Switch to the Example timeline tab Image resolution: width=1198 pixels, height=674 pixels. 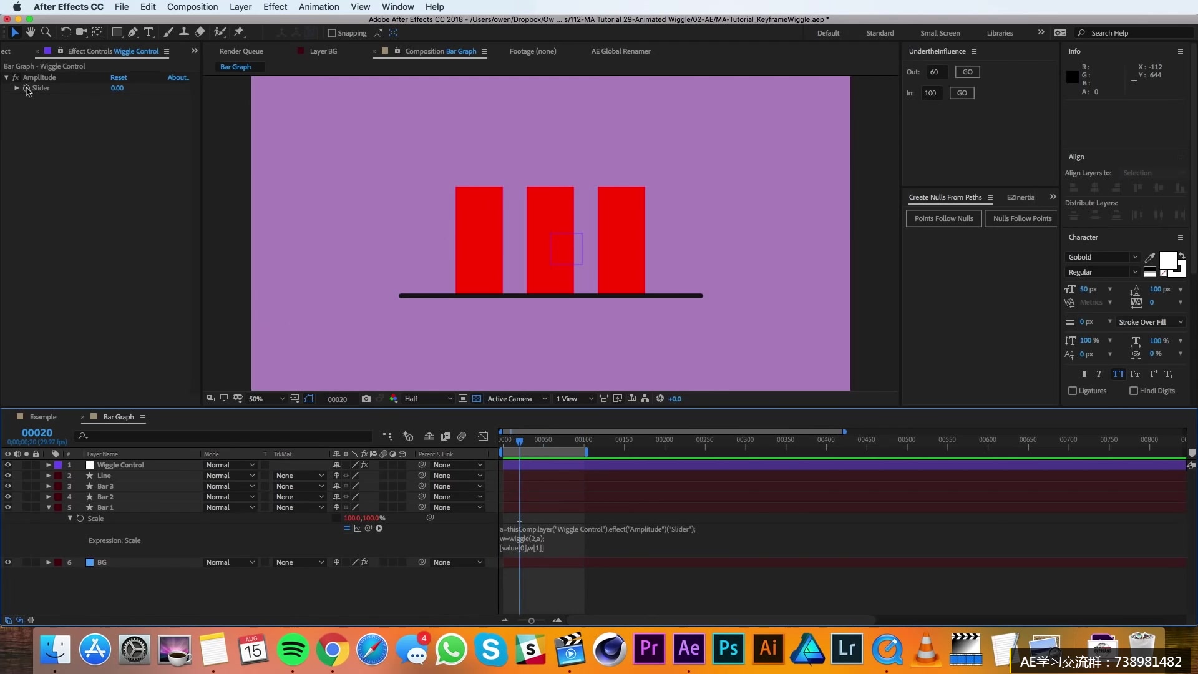(x=43, y=417)
